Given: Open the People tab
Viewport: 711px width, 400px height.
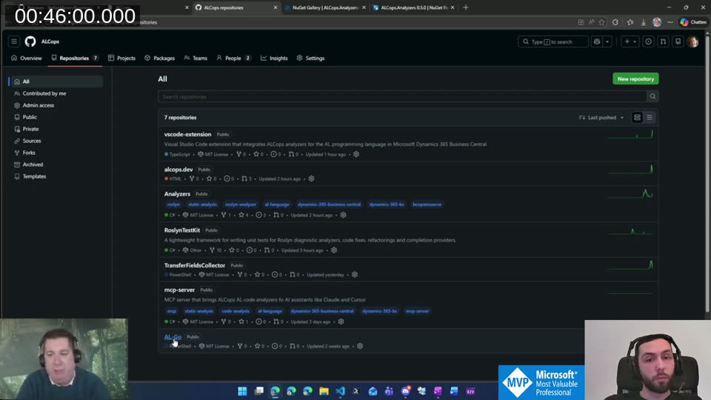Looking at the screenshot, I should click(x=233, y=58).
